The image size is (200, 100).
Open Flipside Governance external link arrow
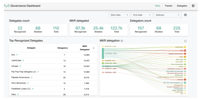pyautogui.click(x=32, y=77)
